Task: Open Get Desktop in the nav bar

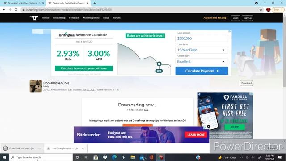Action: (59, 18)
